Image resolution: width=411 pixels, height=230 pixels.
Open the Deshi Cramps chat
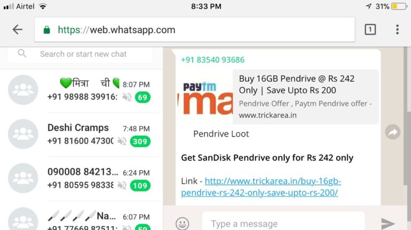point(81,134)
